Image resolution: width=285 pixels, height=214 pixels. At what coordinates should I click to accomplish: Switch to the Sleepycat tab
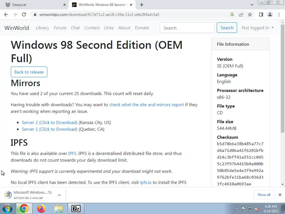(x=34, y=5)
